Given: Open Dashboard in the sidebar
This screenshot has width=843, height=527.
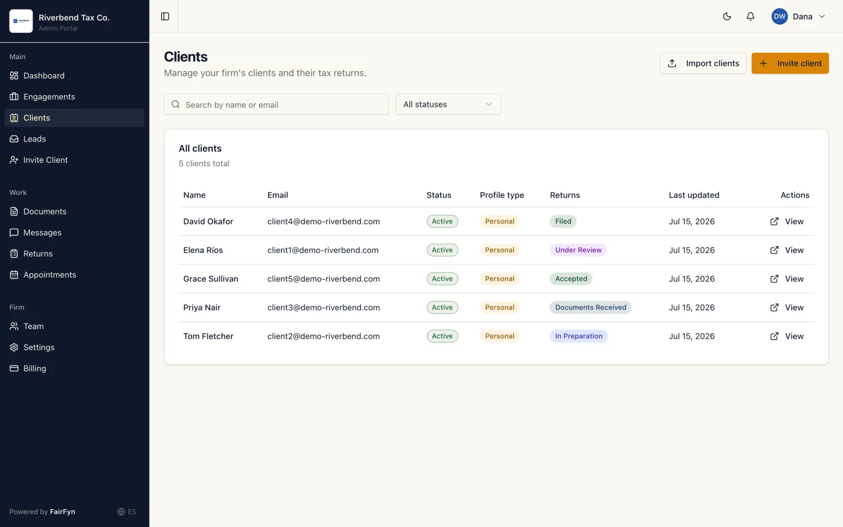Looking at the screenshot, I should point(74,76).
